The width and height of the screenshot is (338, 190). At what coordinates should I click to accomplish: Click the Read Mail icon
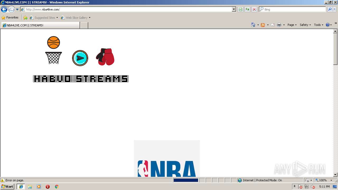tap(273, 25)
